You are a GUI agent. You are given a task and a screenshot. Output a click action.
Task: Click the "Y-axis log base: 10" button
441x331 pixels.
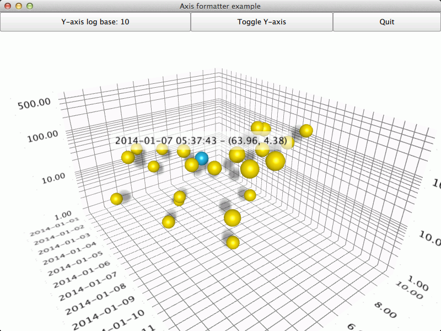point(95,22)
